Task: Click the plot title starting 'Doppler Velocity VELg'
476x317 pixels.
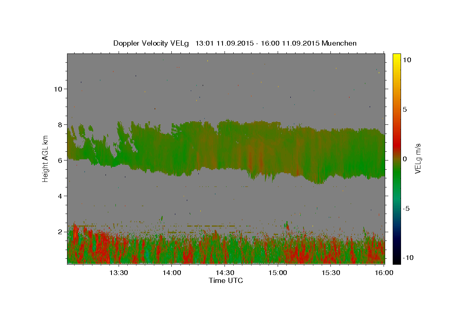Action: 235,43
